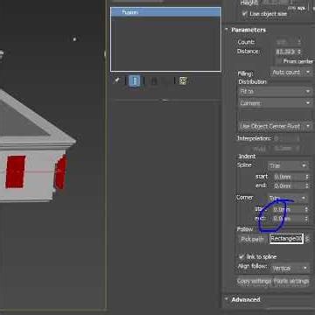Click the Rectangle path name field
Viewport: 315px width, 315px height.
(286, 239)
